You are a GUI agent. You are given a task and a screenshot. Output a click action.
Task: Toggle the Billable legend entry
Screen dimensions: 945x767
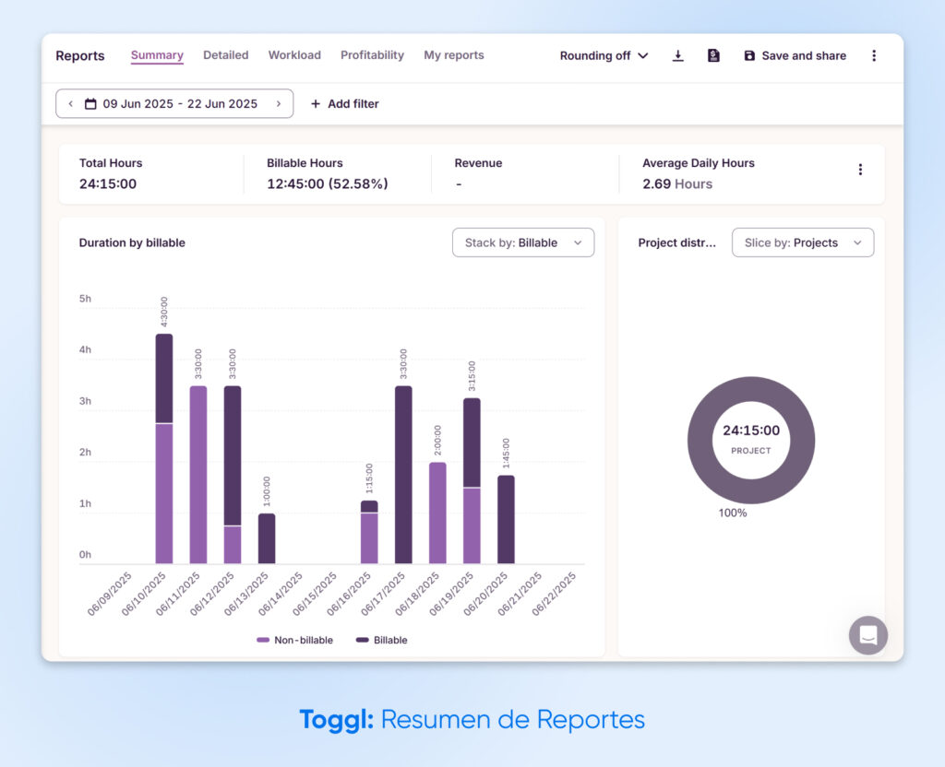[381, 640]
